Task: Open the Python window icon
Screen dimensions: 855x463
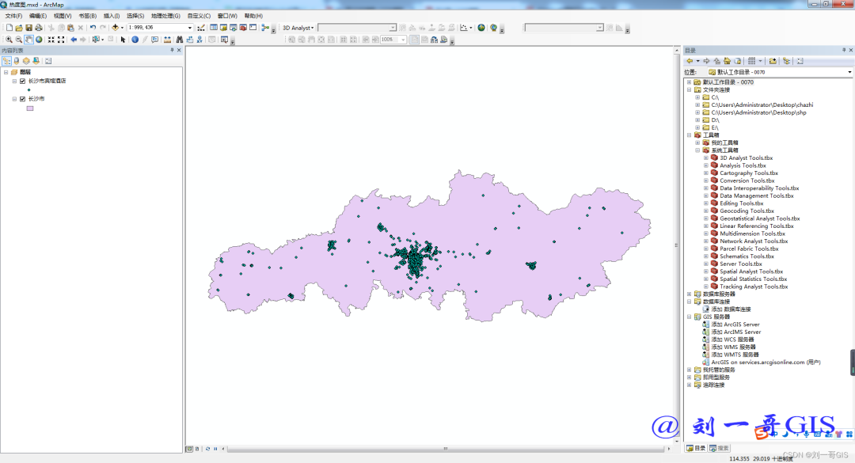Action: pos(253,28)
